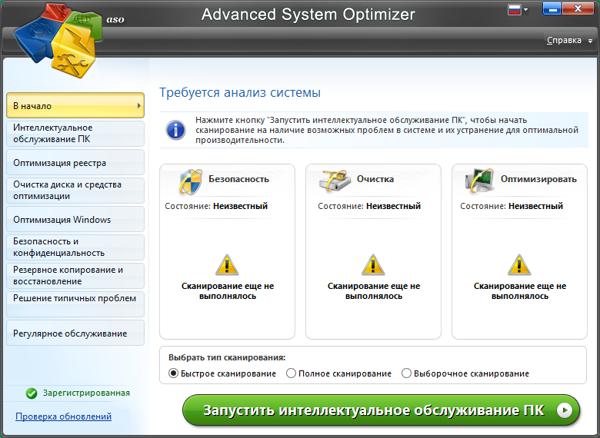Open Очистка диска и средства оптимизации

pyautogui.click(x=75, y=191)
